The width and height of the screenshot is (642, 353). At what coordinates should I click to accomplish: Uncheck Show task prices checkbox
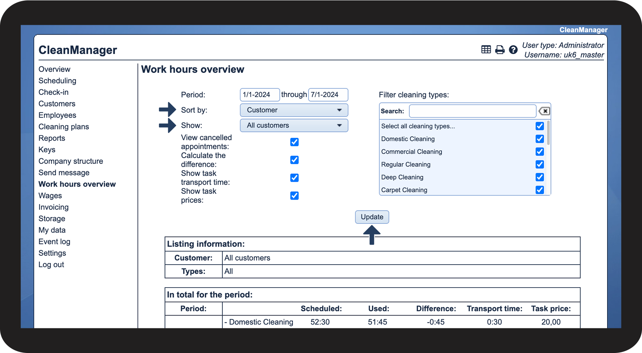pos(294,196)
